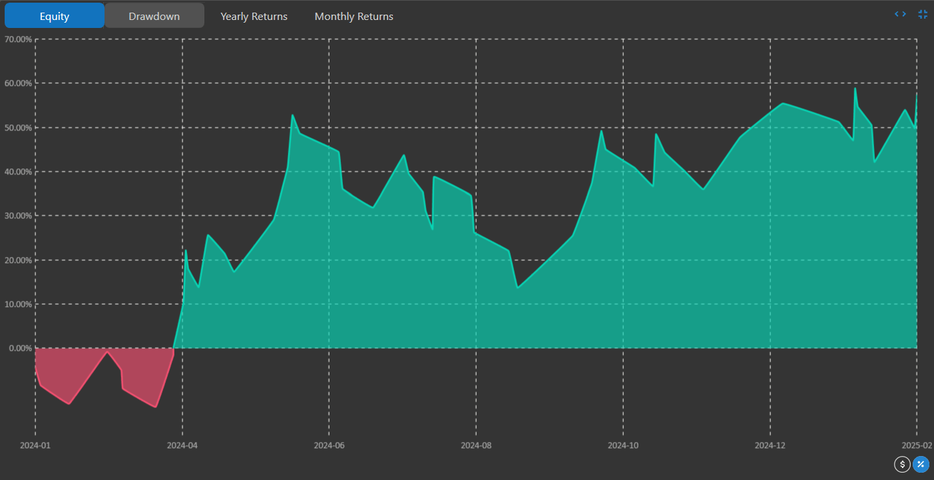Click the 40.00% y-axis label

tap(18, 172)
